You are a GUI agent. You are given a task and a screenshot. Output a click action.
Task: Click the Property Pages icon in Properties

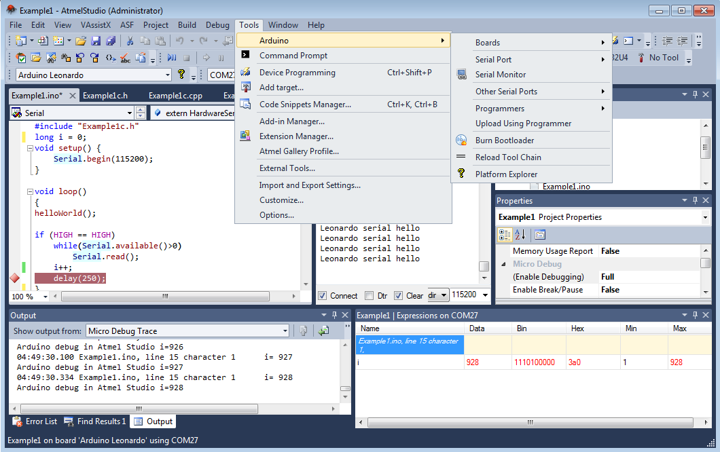(x=540, y=235)
